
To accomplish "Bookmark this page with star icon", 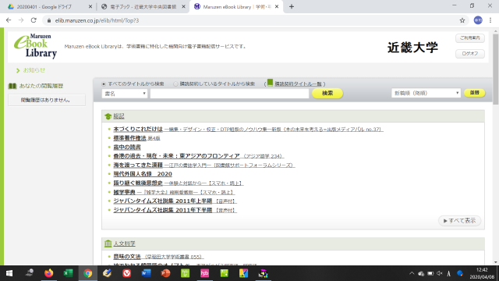I will [x=462, y=20].
